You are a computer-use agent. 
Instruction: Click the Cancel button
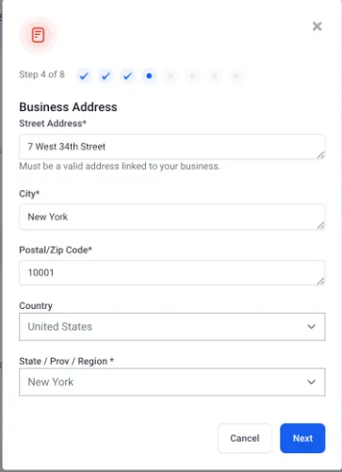tap(245, 438)
